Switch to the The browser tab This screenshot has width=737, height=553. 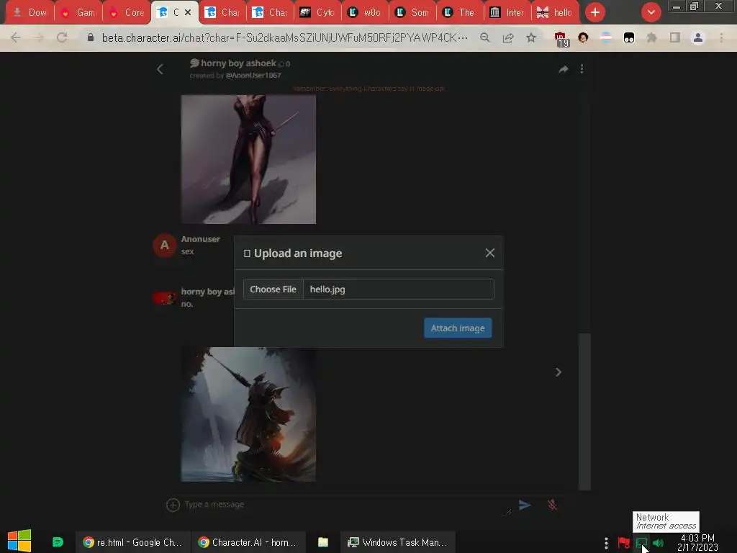[x=461, y=13]
